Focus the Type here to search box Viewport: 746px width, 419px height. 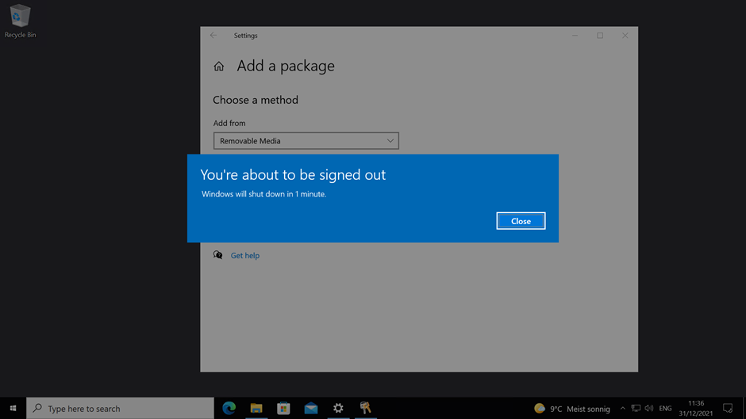click(120, 408)
